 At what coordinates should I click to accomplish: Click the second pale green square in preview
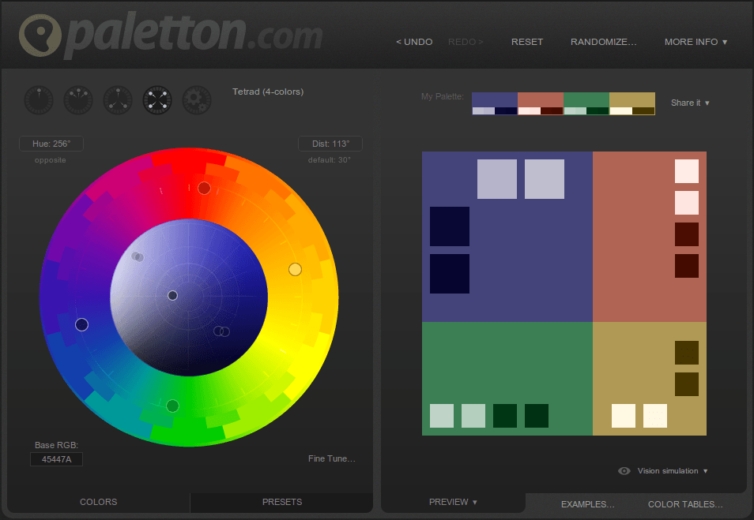click(x=473, y=416)
